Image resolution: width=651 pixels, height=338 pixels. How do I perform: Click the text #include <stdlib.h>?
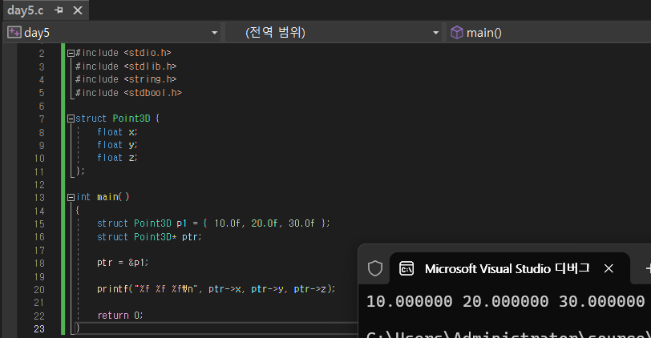(x=126, y=66)
